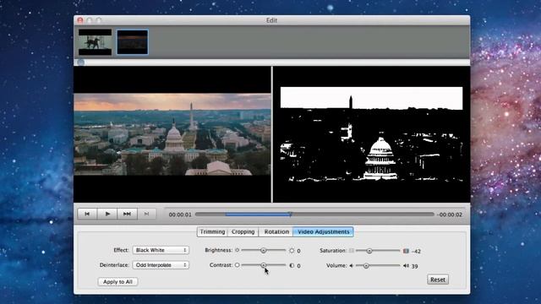Click the remaining time -00:00:02
The image size is (541, 304).
point(449,214)
